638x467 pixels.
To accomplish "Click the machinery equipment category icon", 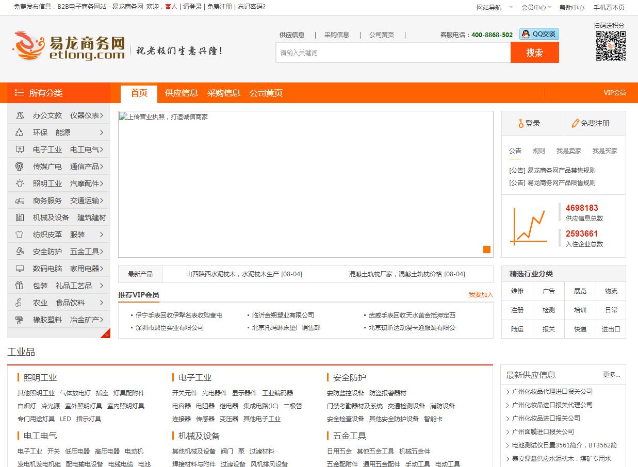I will tap(20, 218).
